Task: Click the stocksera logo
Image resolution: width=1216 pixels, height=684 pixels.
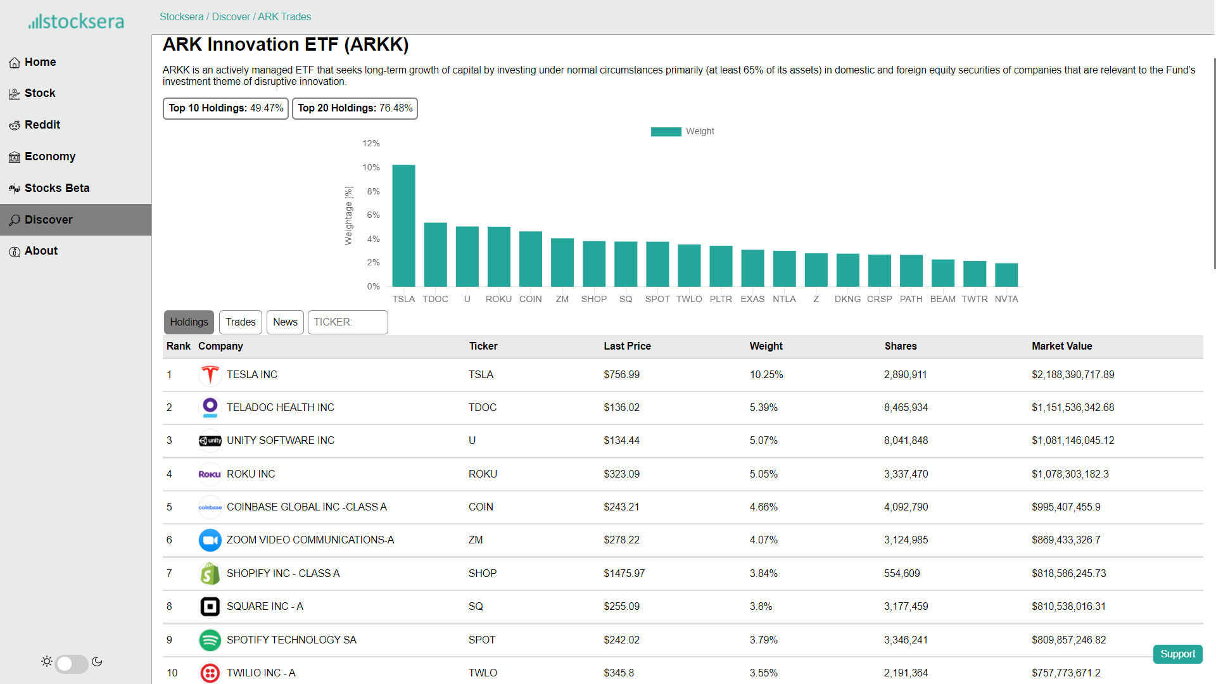Action: (x=76, y=22)
